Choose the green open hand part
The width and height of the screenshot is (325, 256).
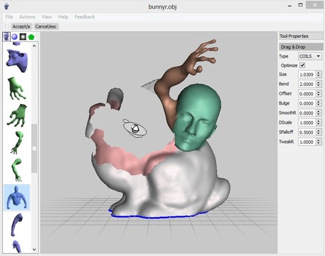tap(16, 88)
